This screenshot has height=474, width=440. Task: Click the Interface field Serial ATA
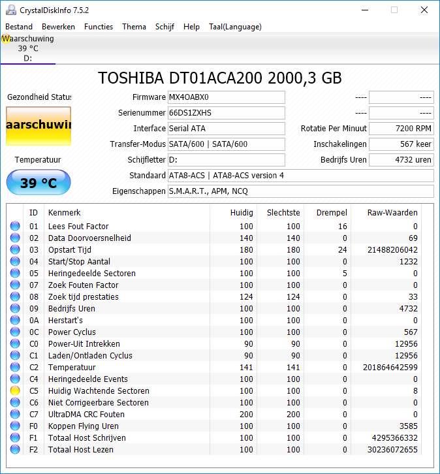coord(227,129)
